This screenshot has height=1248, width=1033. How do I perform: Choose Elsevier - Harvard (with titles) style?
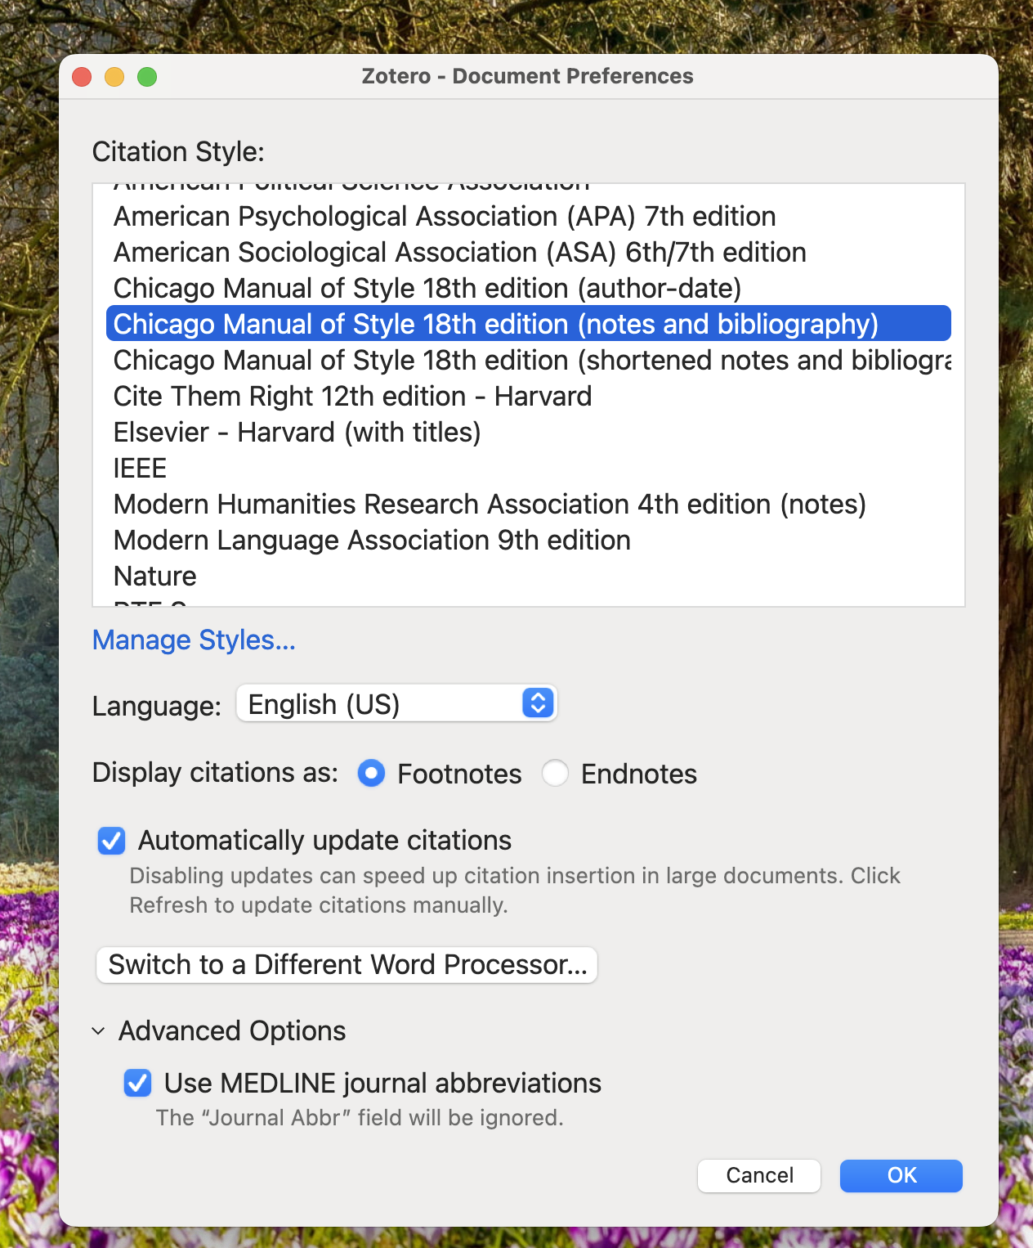pos(529,433)
